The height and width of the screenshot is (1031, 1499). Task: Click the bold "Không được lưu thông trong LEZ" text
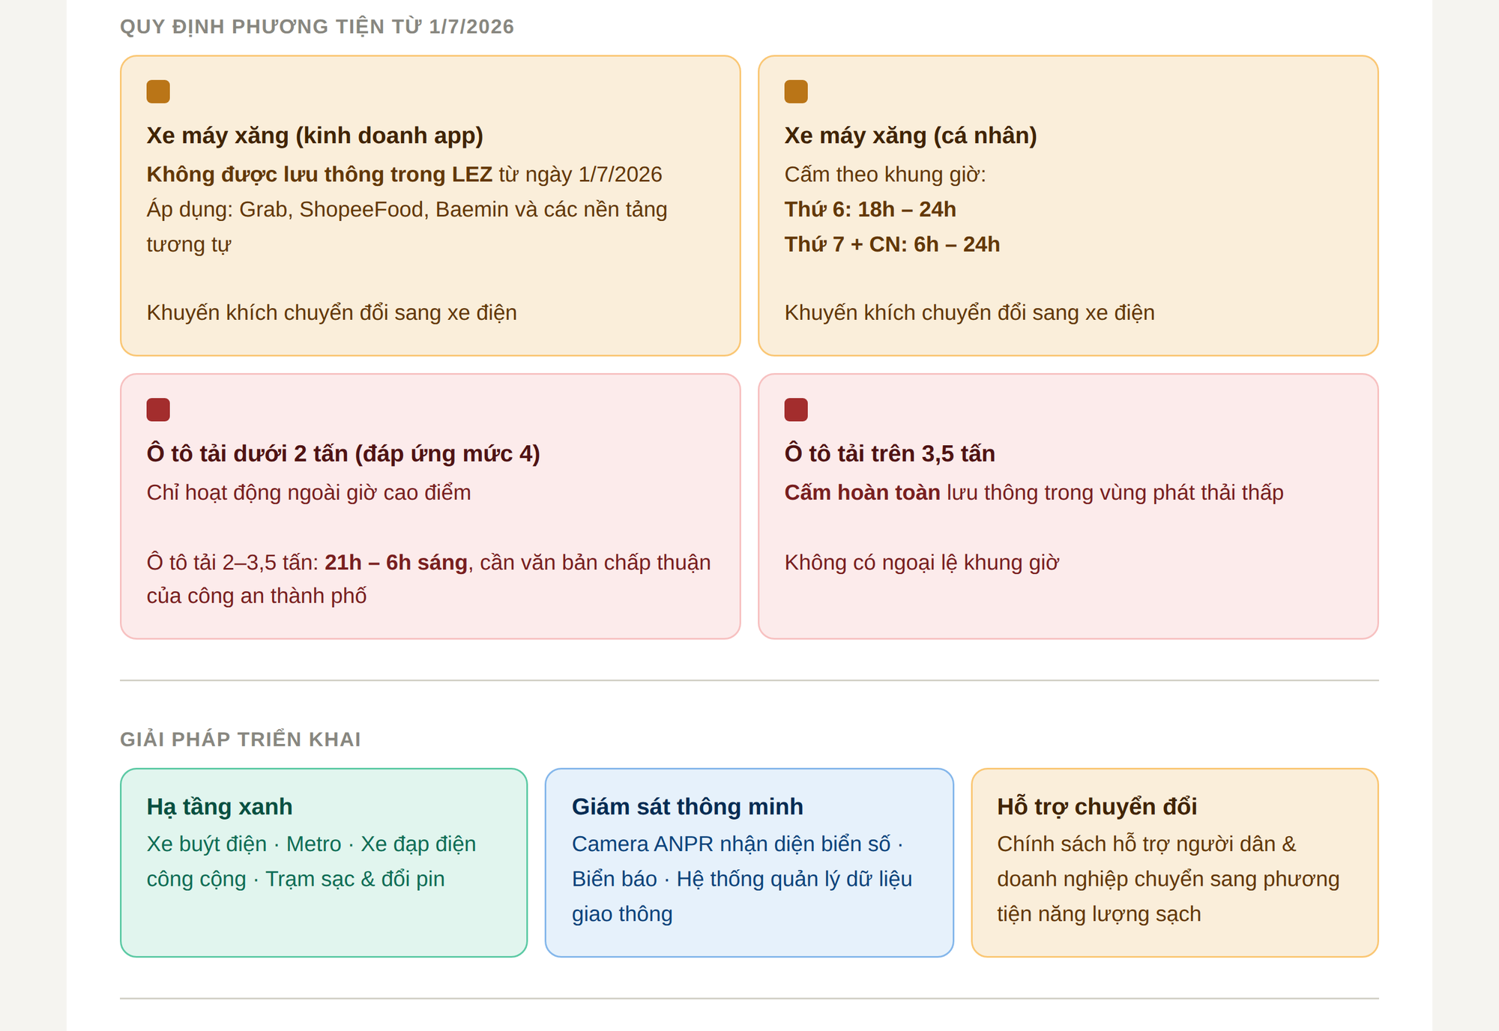tap(319, 175)
